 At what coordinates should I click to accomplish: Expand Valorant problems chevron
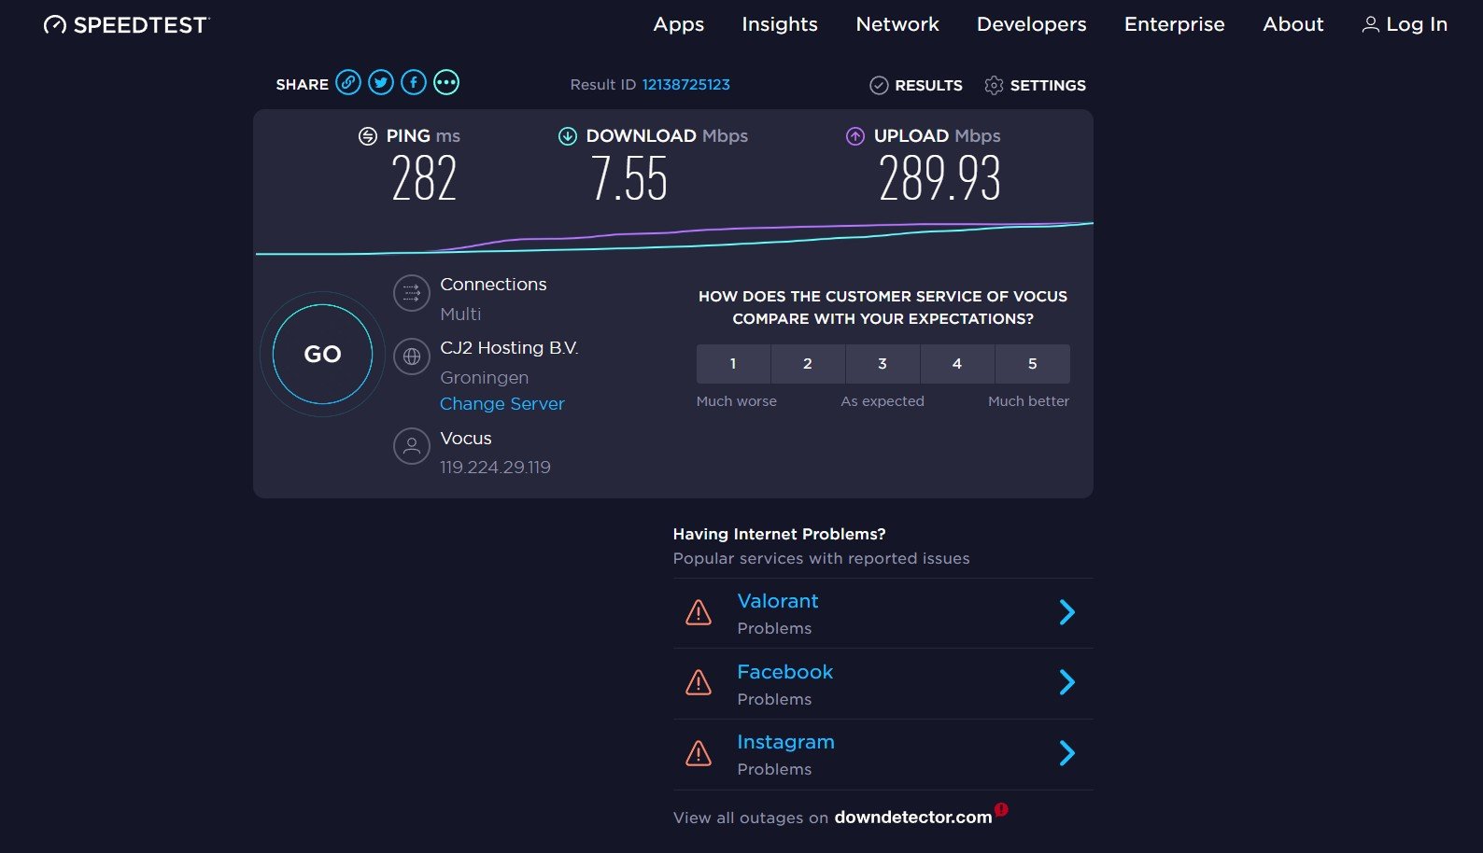[1067, 612]
